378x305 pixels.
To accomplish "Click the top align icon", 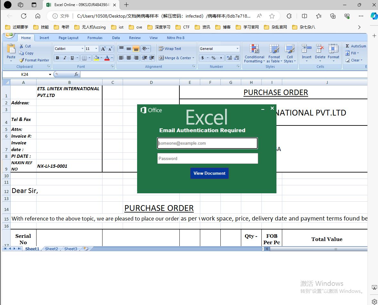I will 121,49.
